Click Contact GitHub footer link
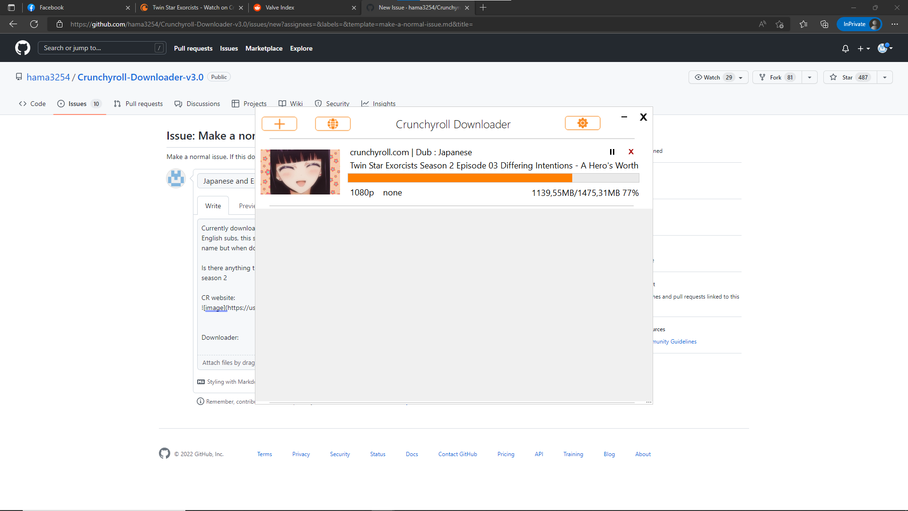Screen dimensions: 908x511 point(457,454)
